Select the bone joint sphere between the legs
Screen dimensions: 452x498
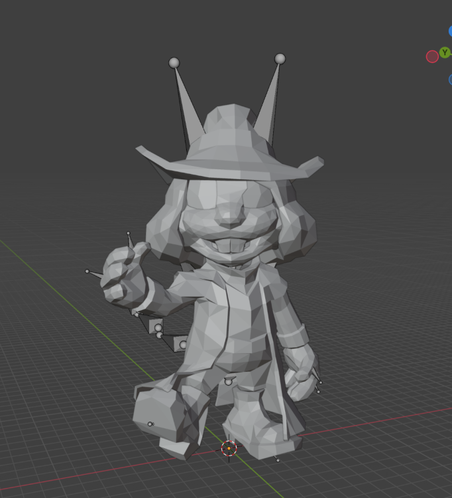coord(229,381)
